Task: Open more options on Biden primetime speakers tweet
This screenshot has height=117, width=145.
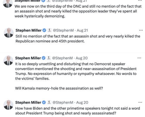Action: click(140, 102)
